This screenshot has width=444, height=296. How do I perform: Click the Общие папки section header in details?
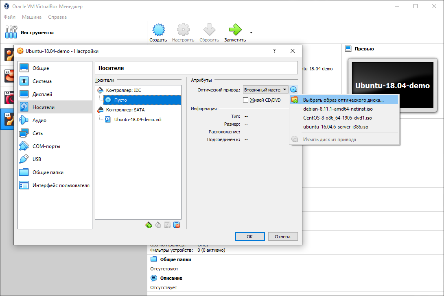175,259
